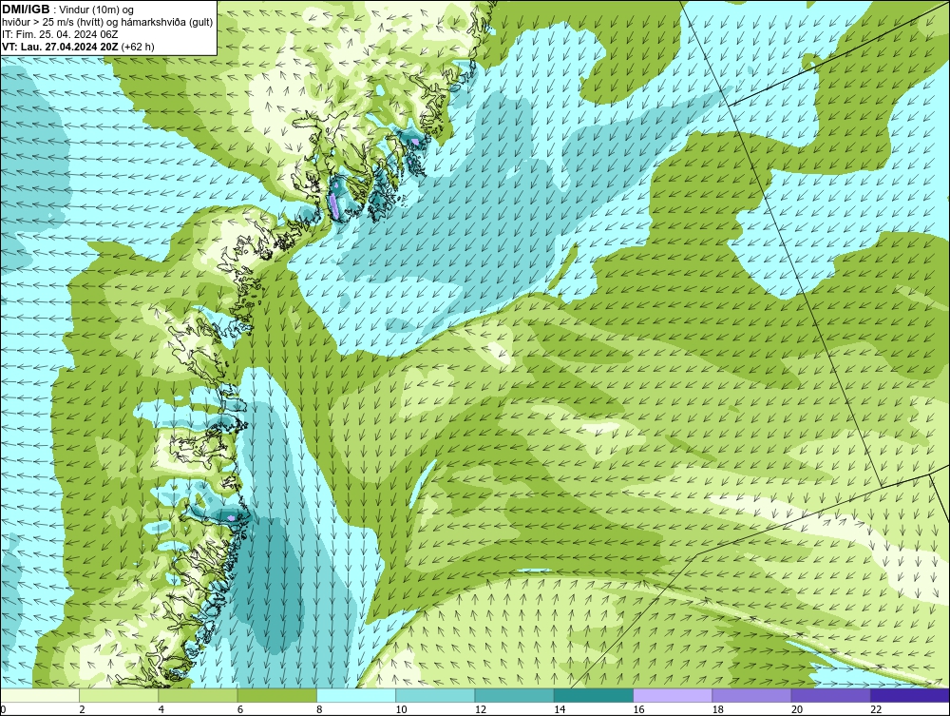950x716 pixels.
Task: Click the 8–10 m/s light cyan swatch
Action: [356, 695]
